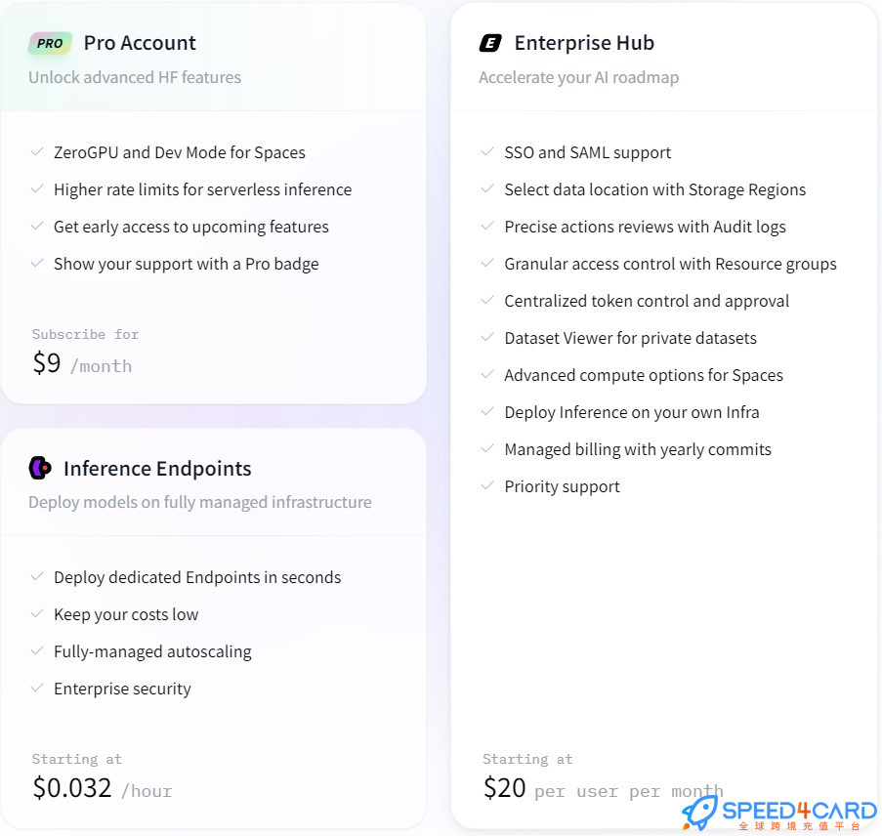Click checkmark next to Priority support
The height and width of the screenshot is (836, 882).
487,485
